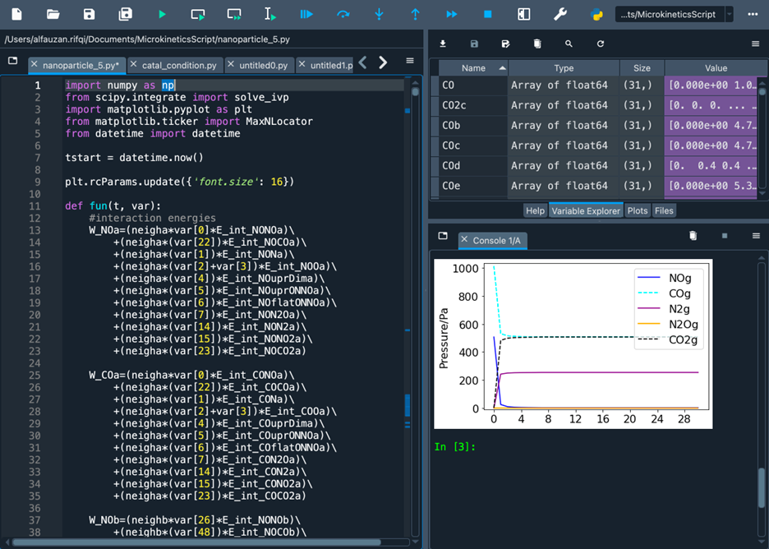Search variables by name
Screen dimensions: 769x549
tap(569, 44)
